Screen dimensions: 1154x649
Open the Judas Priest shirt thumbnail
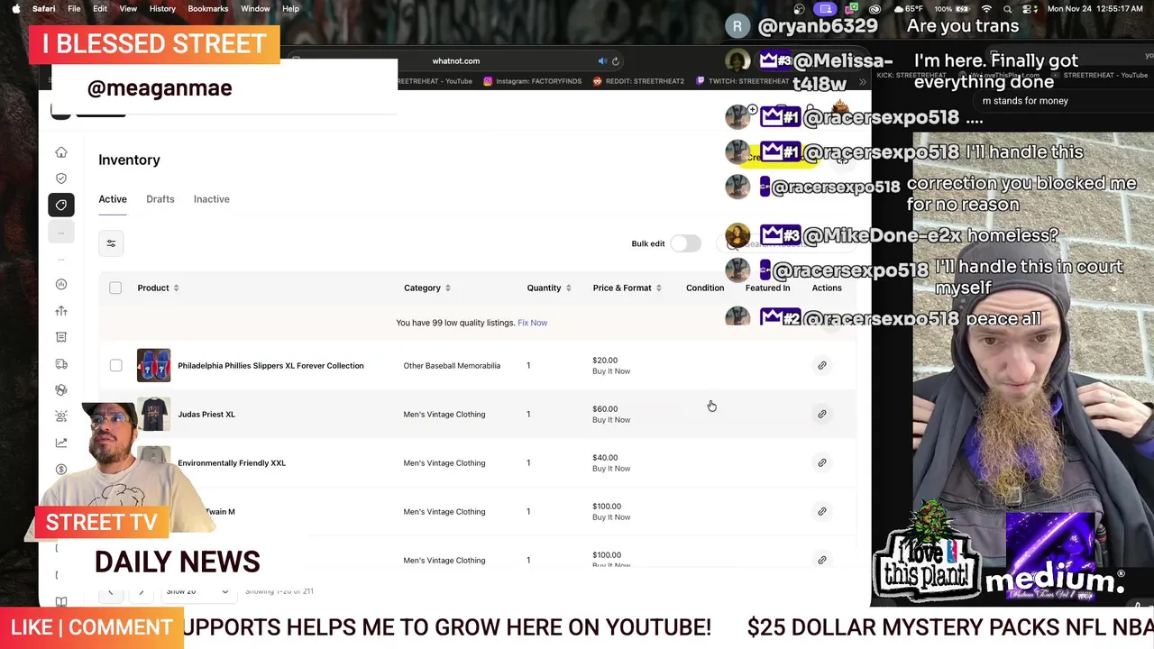click(153, 415)
